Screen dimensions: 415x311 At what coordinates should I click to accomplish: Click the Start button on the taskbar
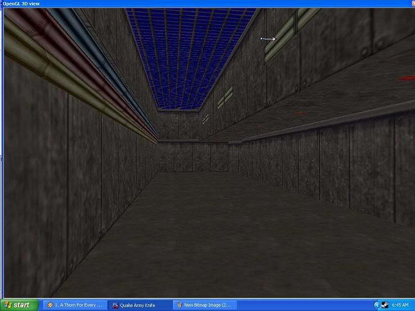[x=19, y=305]
